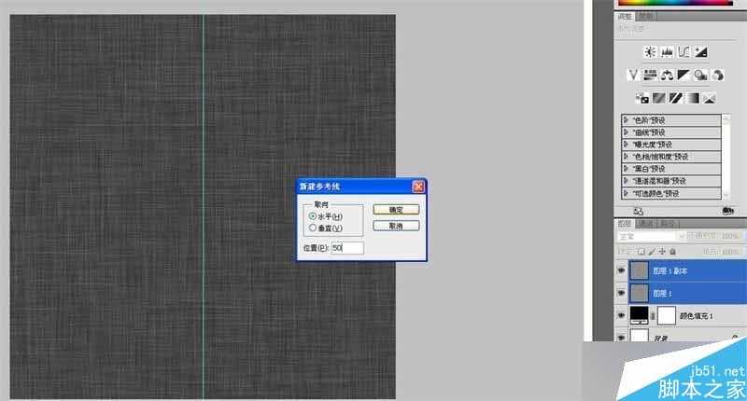The image size is (747, 401).
Task: Select the 水平 (horizontal) orientation radio button
Action: [x=313, y=215]
